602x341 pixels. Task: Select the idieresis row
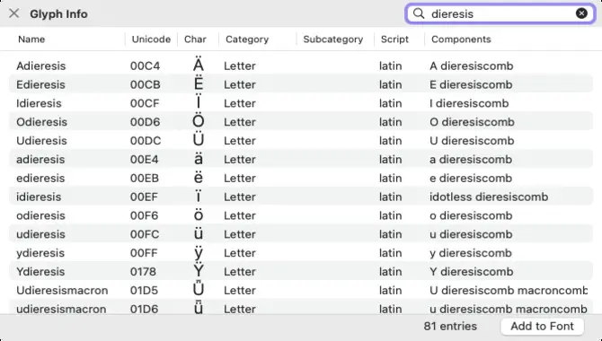click(x=301, y=197)
